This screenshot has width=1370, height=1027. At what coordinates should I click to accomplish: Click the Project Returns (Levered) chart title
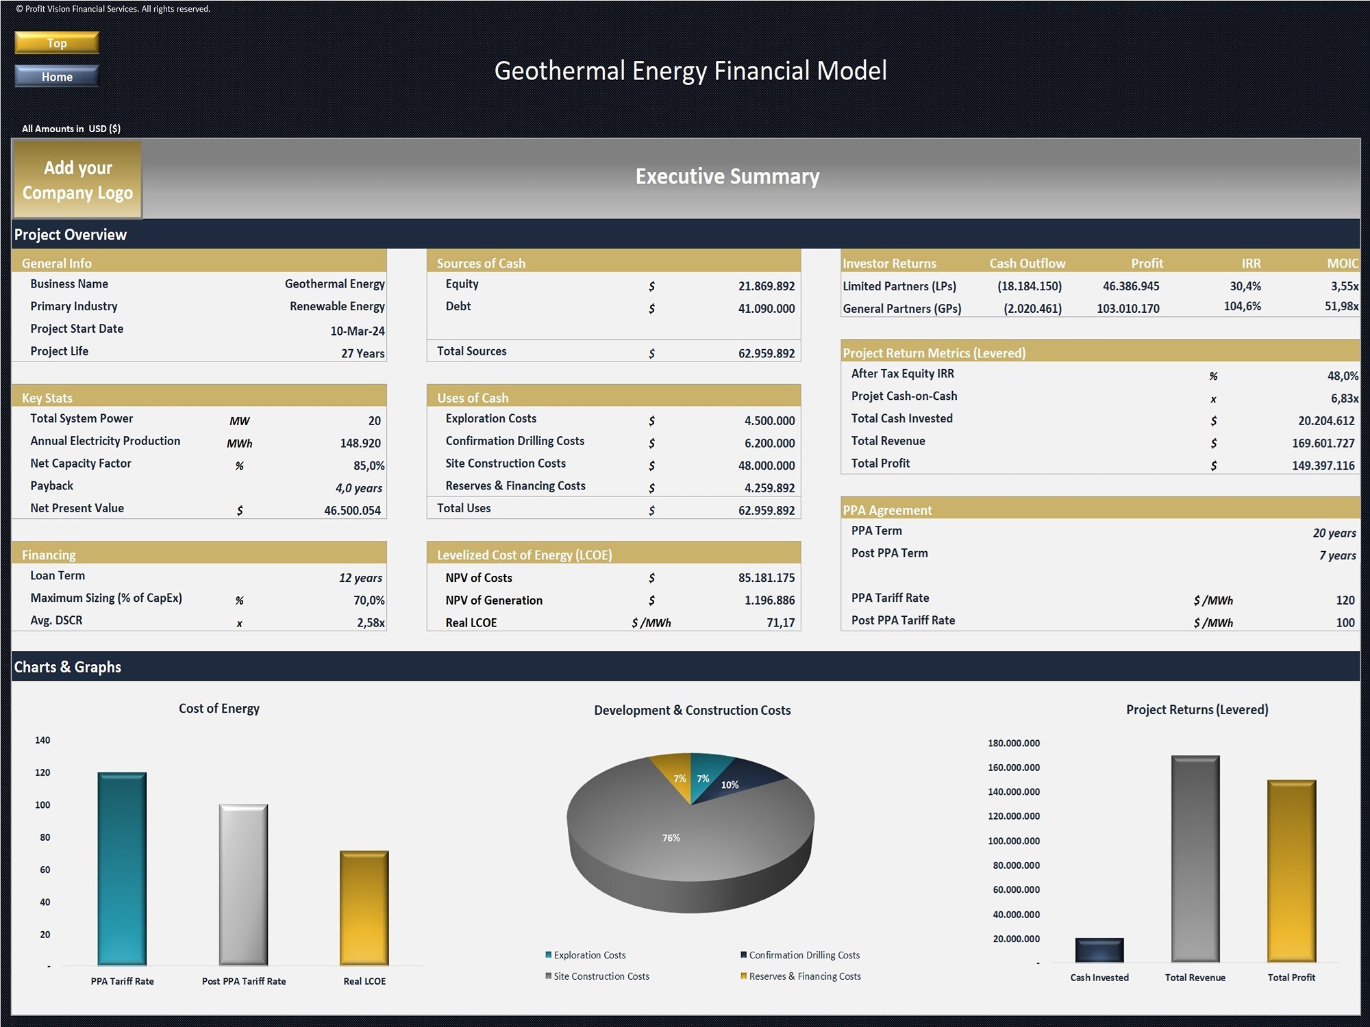(1197, 709)
